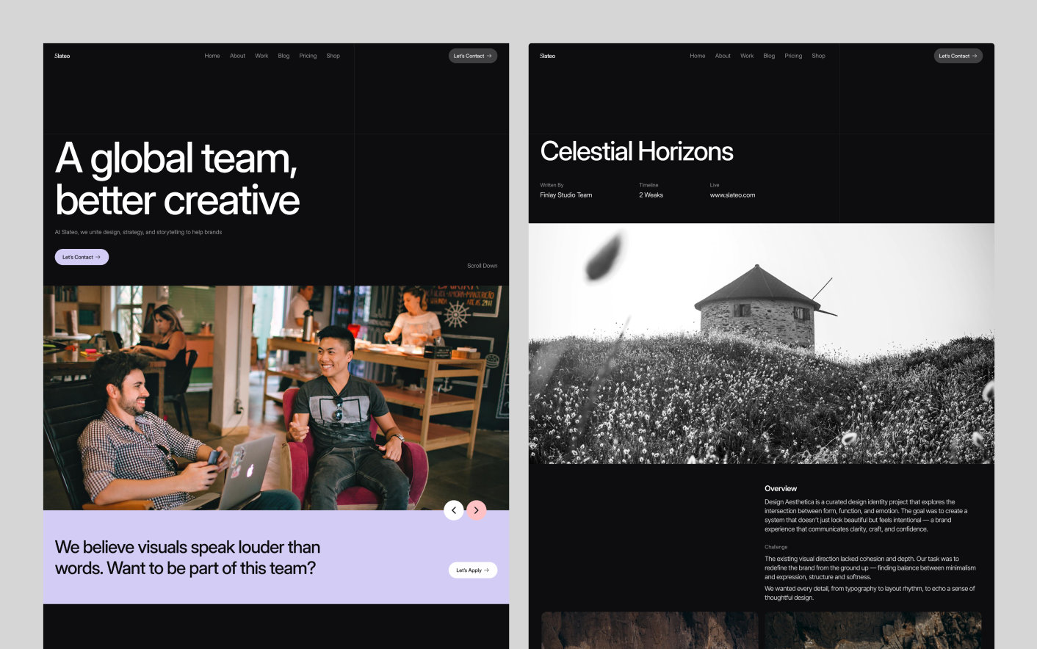Open Home in left page navigation
1037x649 pixels.
tap(212, 56)
